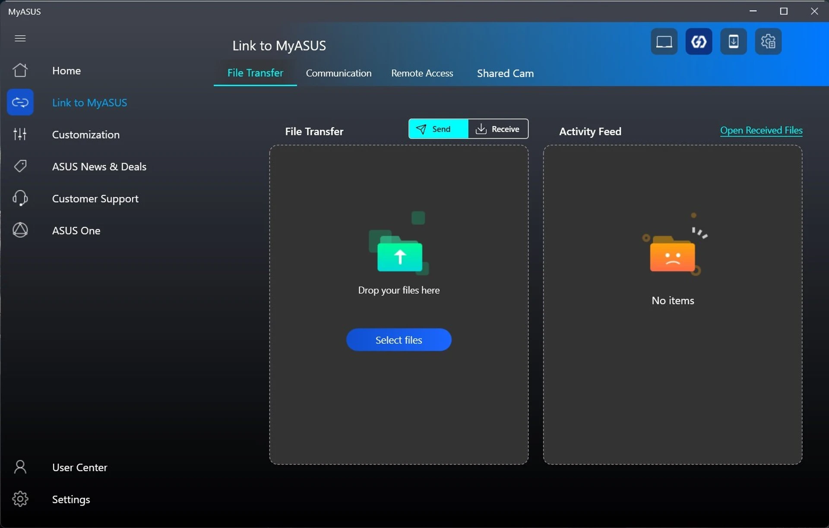Click the Activity Feed heading
Screen dimensions: 829x528
[590, 132]
